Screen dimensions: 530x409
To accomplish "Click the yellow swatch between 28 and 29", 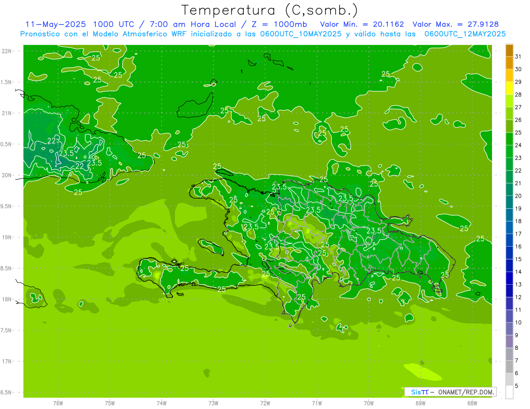I will click(x=509, y=88).
